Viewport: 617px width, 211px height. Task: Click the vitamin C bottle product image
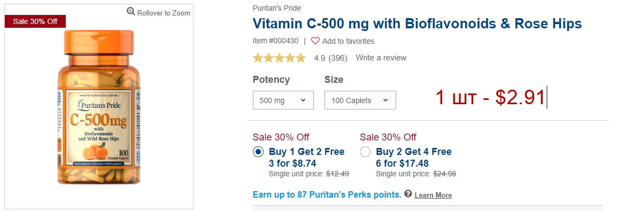pos(99,106)
